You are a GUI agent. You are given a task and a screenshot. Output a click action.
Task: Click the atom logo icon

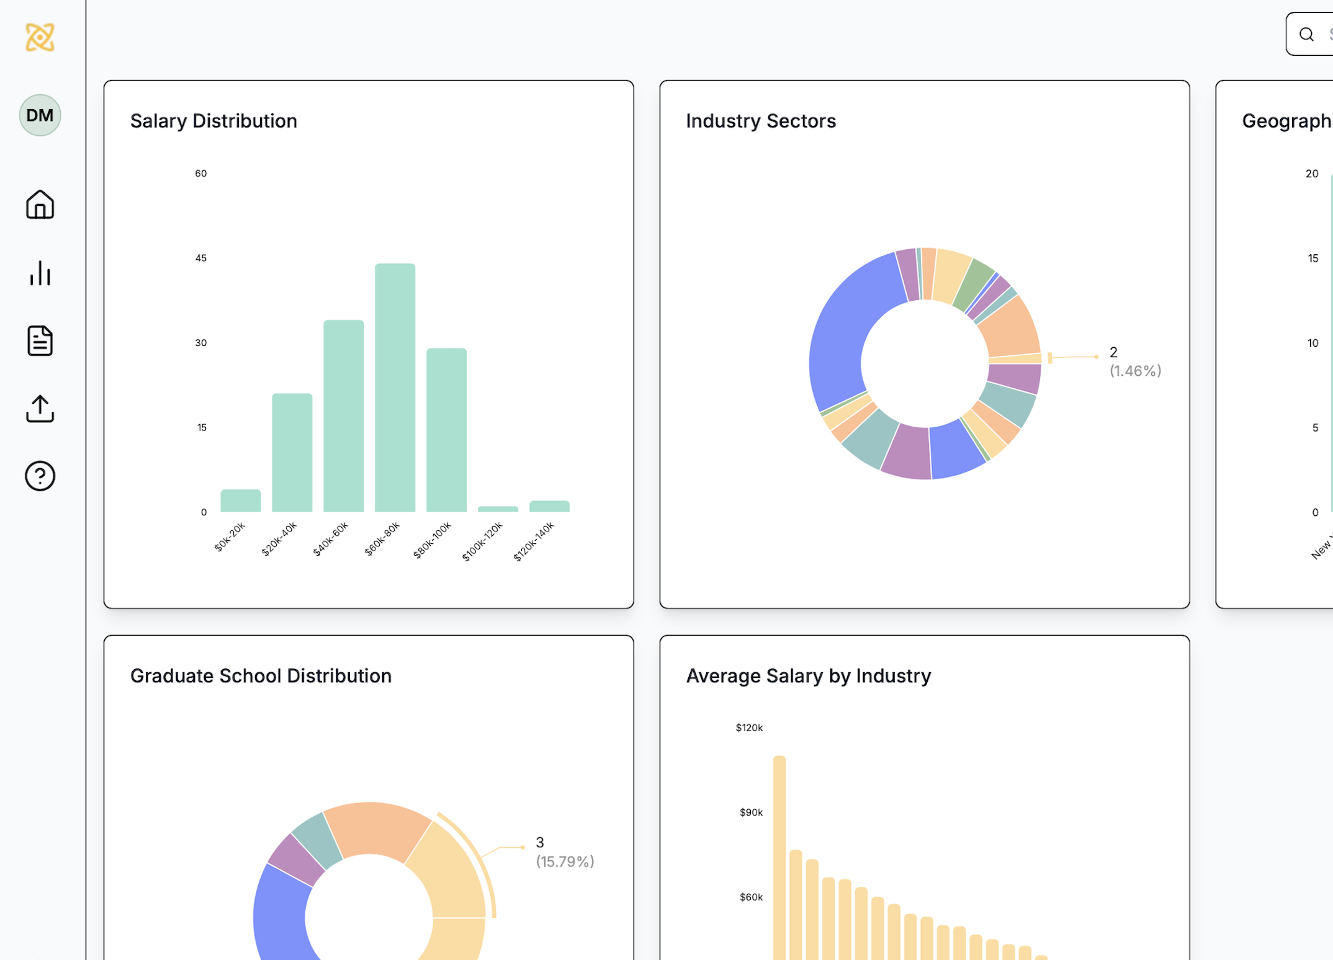tap(40, 37)
